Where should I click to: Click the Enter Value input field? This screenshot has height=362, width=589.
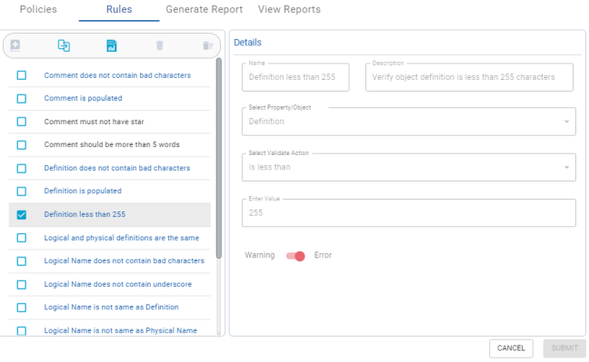point(409,212)
